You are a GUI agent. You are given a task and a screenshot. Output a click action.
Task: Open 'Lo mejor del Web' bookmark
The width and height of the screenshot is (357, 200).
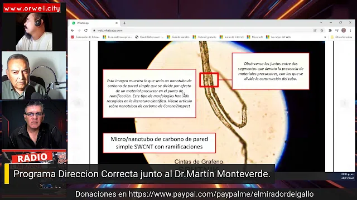click(278, 37)
